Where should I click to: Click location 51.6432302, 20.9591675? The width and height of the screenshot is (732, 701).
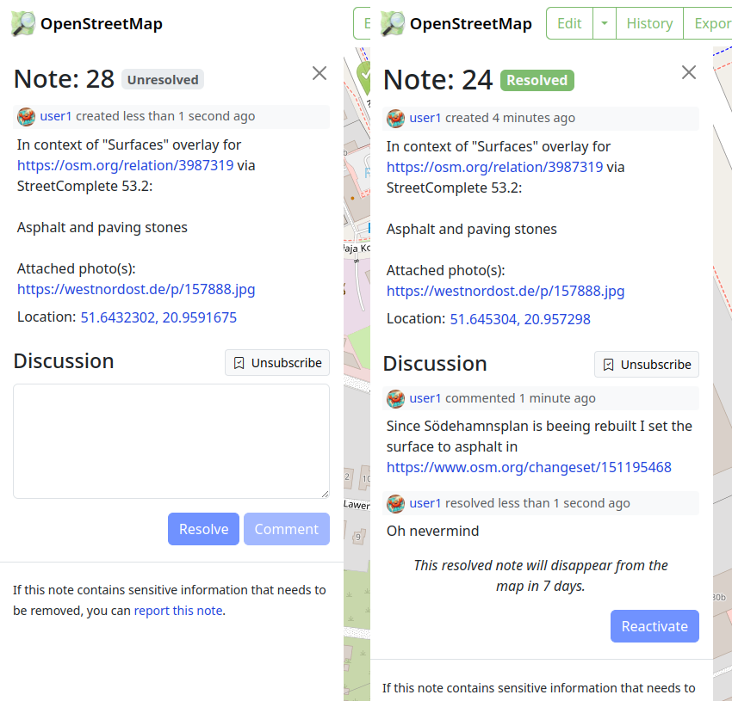coord(158,317)
